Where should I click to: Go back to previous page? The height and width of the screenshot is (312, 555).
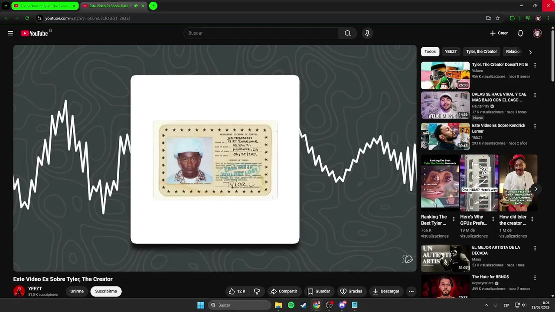6,18
